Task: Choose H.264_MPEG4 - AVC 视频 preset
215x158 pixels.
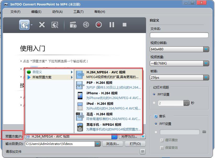Action: pos(108,75)
